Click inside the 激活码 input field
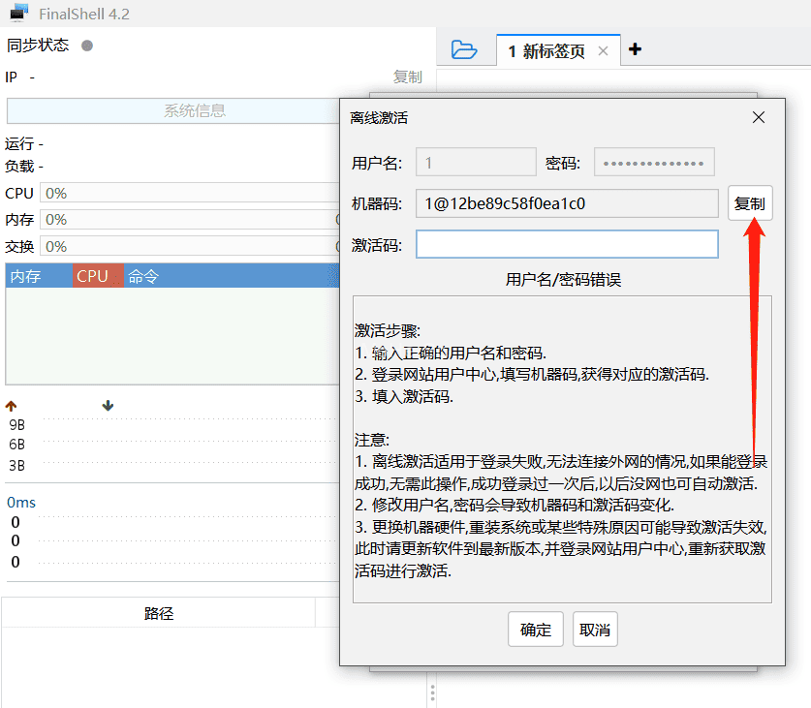 point(567,244)
